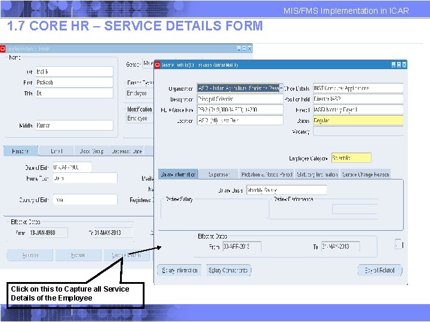
Task: Open Statutory Information tab
Action: [317, 174]
